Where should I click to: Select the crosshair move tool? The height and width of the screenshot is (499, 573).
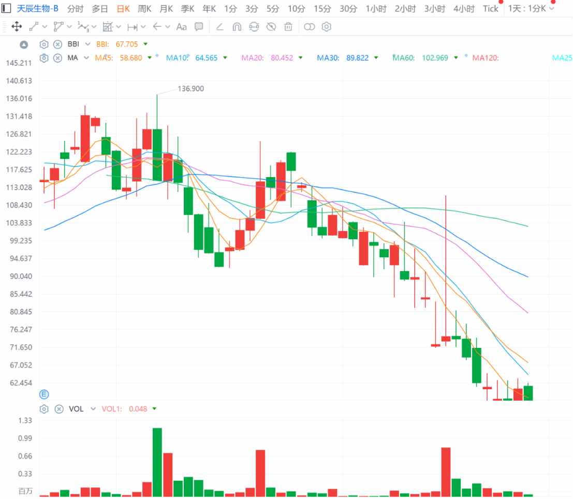(x=17, y=27)
